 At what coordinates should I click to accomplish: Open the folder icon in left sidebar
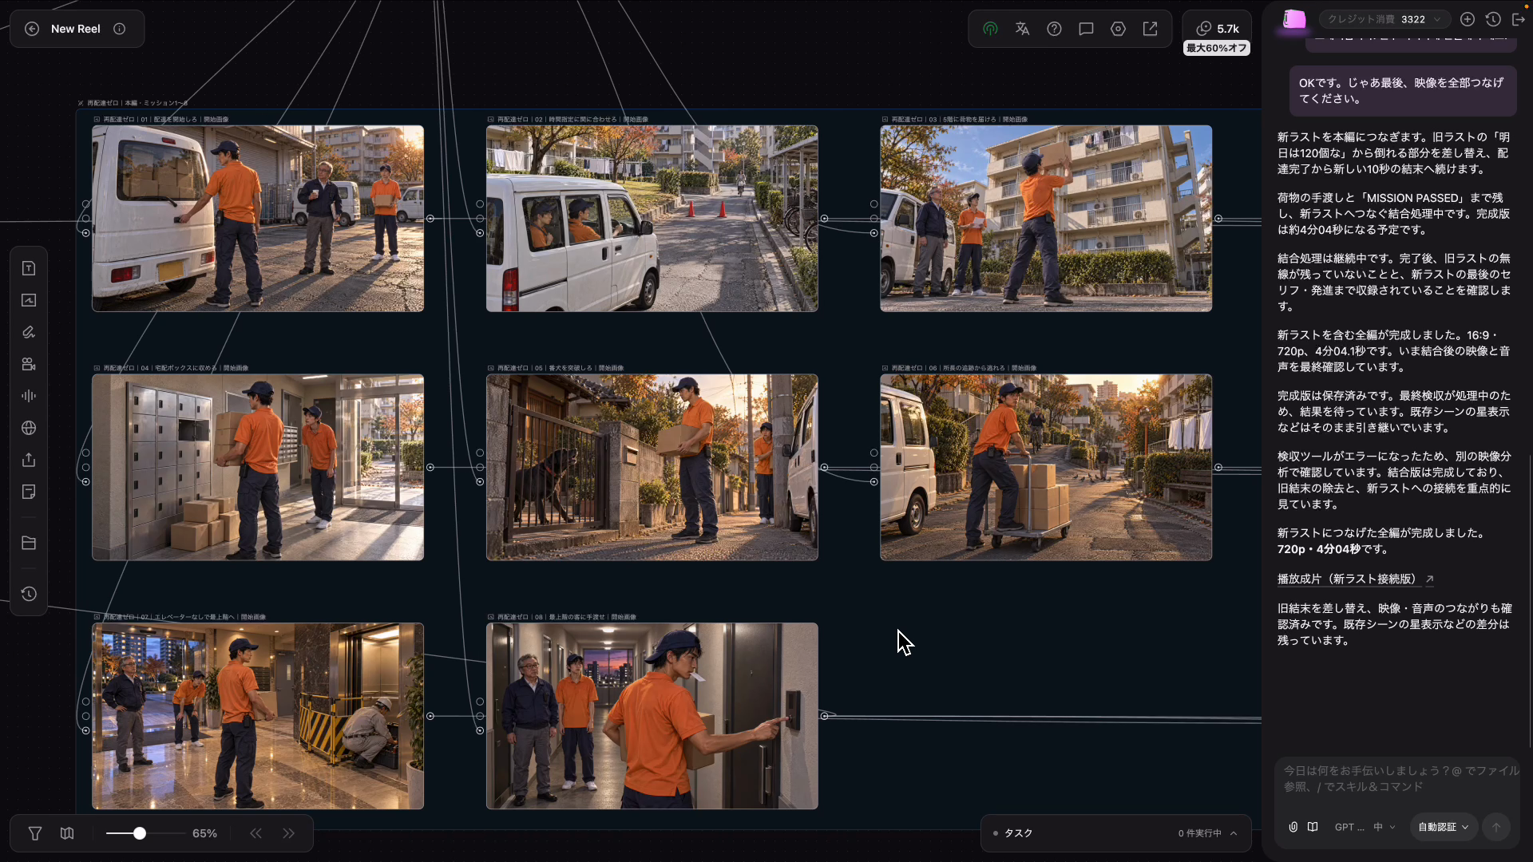(29, 544)
